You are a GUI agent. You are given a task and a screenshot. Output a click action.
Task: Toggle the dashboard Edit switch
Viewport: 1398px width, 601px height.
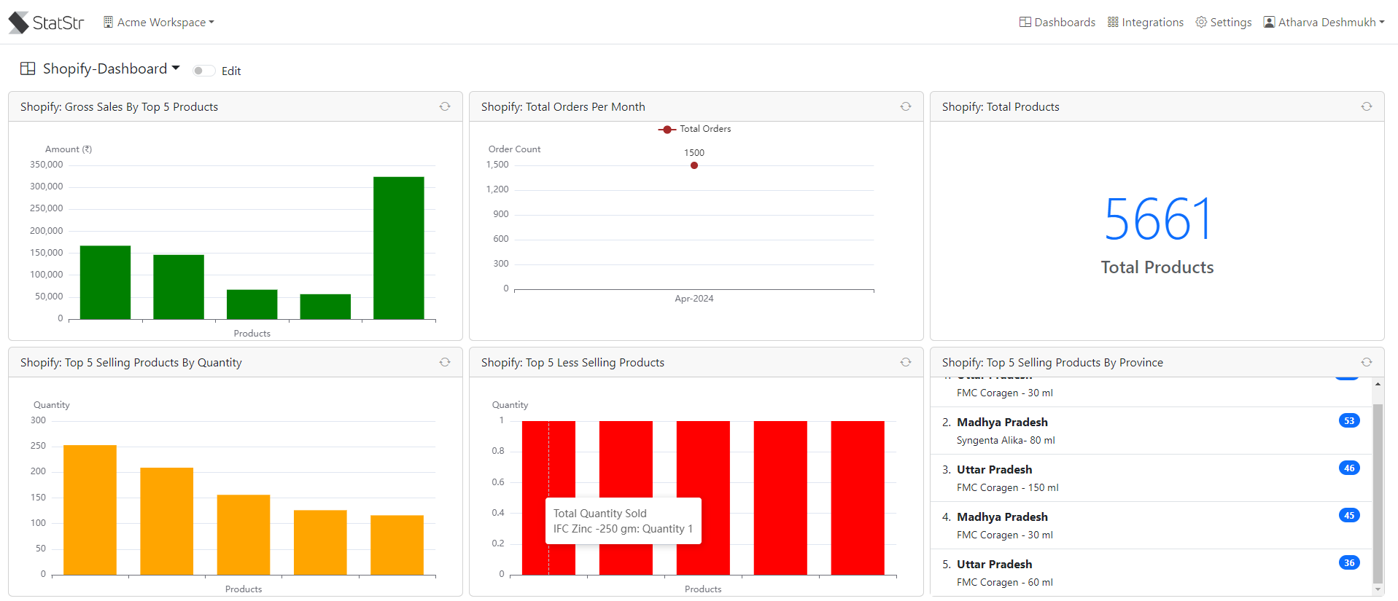point(203,71)
